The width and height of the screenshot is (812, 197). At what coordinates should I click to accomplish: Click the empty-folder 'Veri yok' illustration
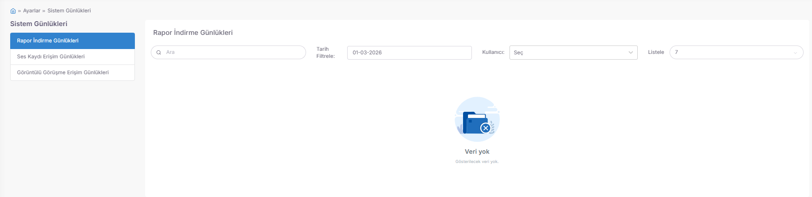(477, 119)
